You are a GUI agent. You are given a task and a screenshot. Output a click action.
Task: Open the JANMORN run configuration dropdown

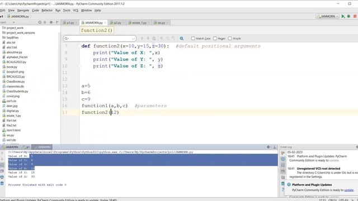coord(327,16)
